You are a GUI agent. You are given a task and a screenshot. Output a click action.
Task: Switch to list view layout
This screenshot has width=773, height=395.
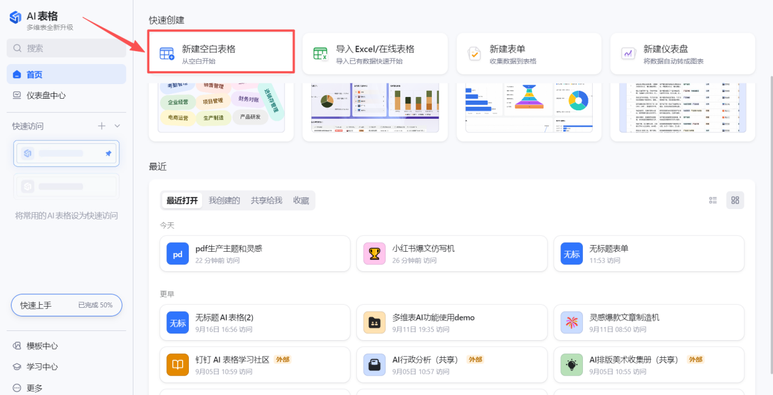pos(713,200)
